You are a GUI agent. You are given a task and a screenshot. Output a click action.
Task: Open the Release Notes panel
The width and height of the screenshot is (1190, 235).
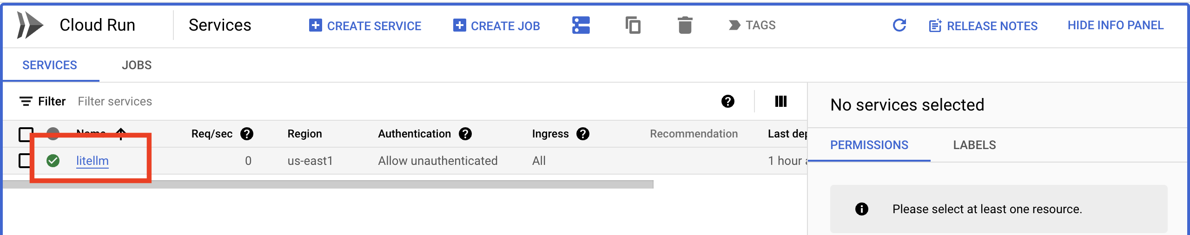(983, 26)
